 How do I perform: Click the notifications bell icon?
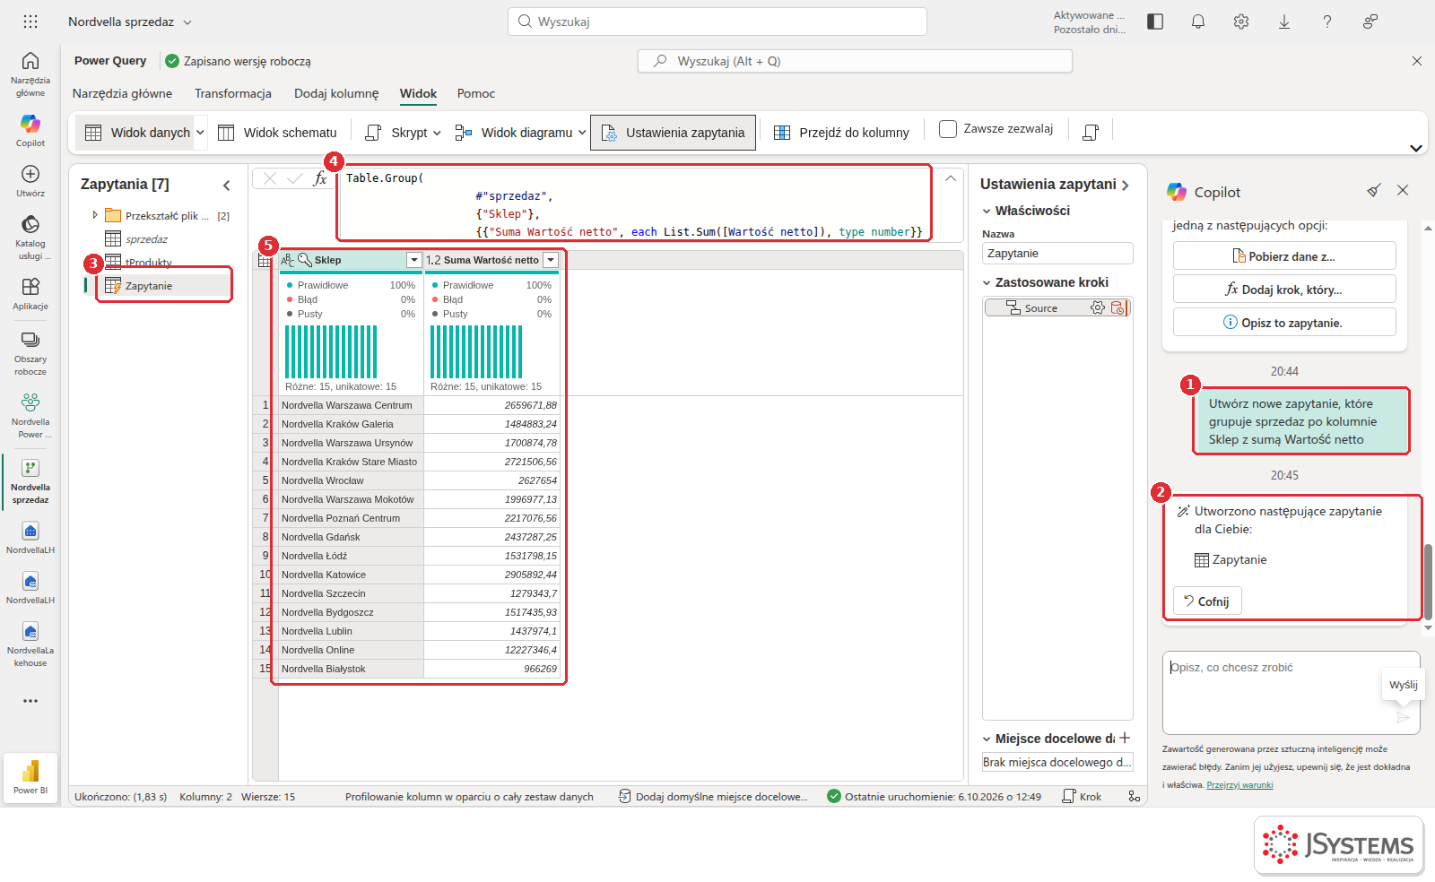pos(1198,22)
